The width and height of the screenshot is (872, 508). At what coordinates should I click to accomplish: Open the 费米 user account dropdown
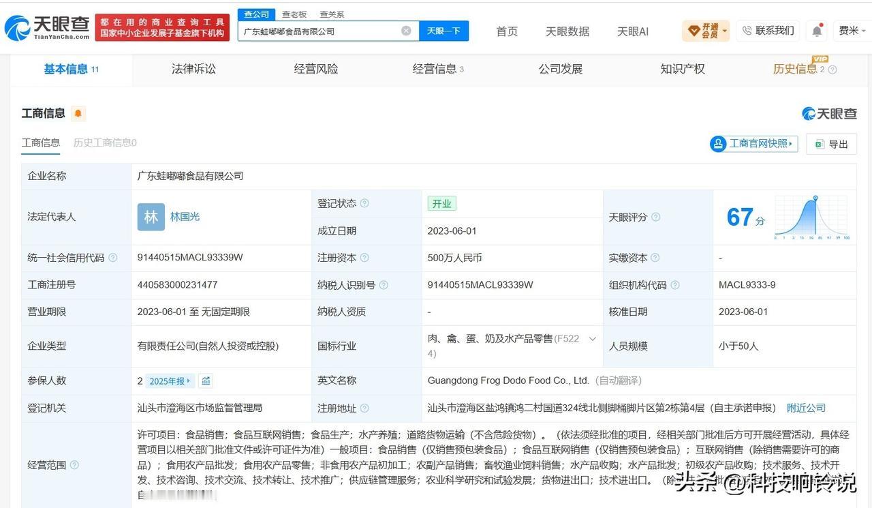coord(852,31)
